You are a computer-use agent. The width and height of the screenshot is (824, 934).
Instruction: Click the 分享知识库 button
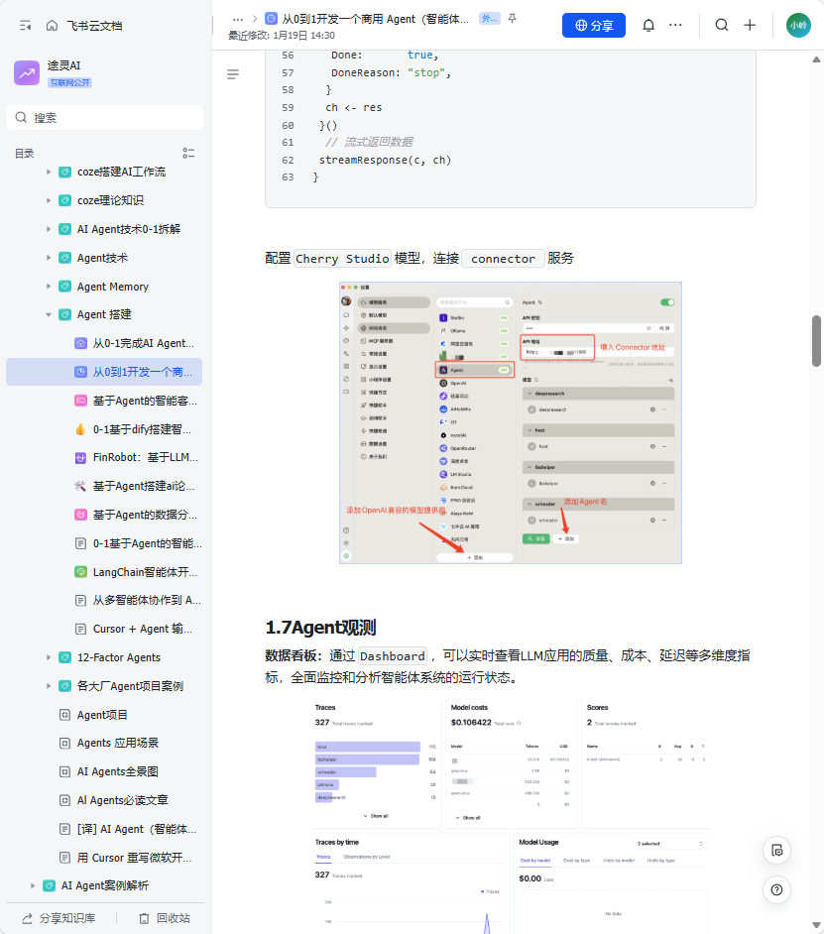point(59,918)
